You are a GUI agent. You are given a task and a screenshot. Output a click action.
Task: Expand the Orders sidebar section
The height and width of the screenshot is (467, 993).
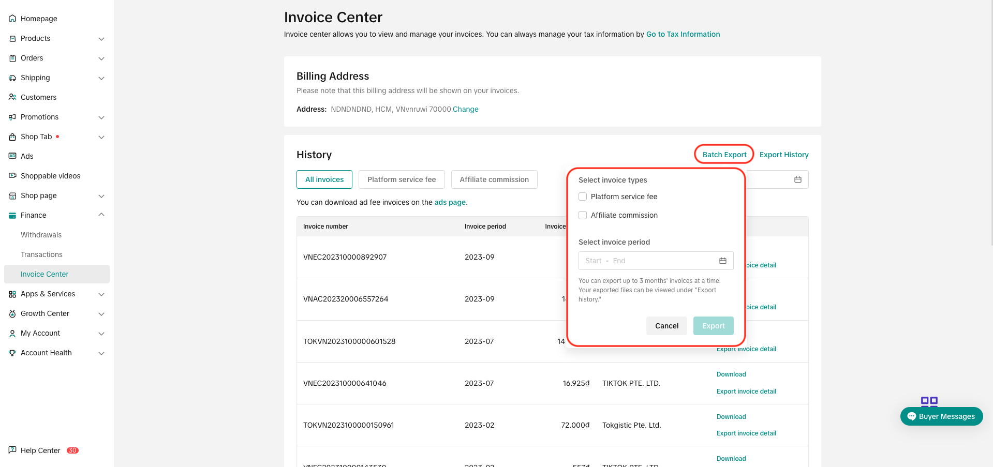point(101,58)
